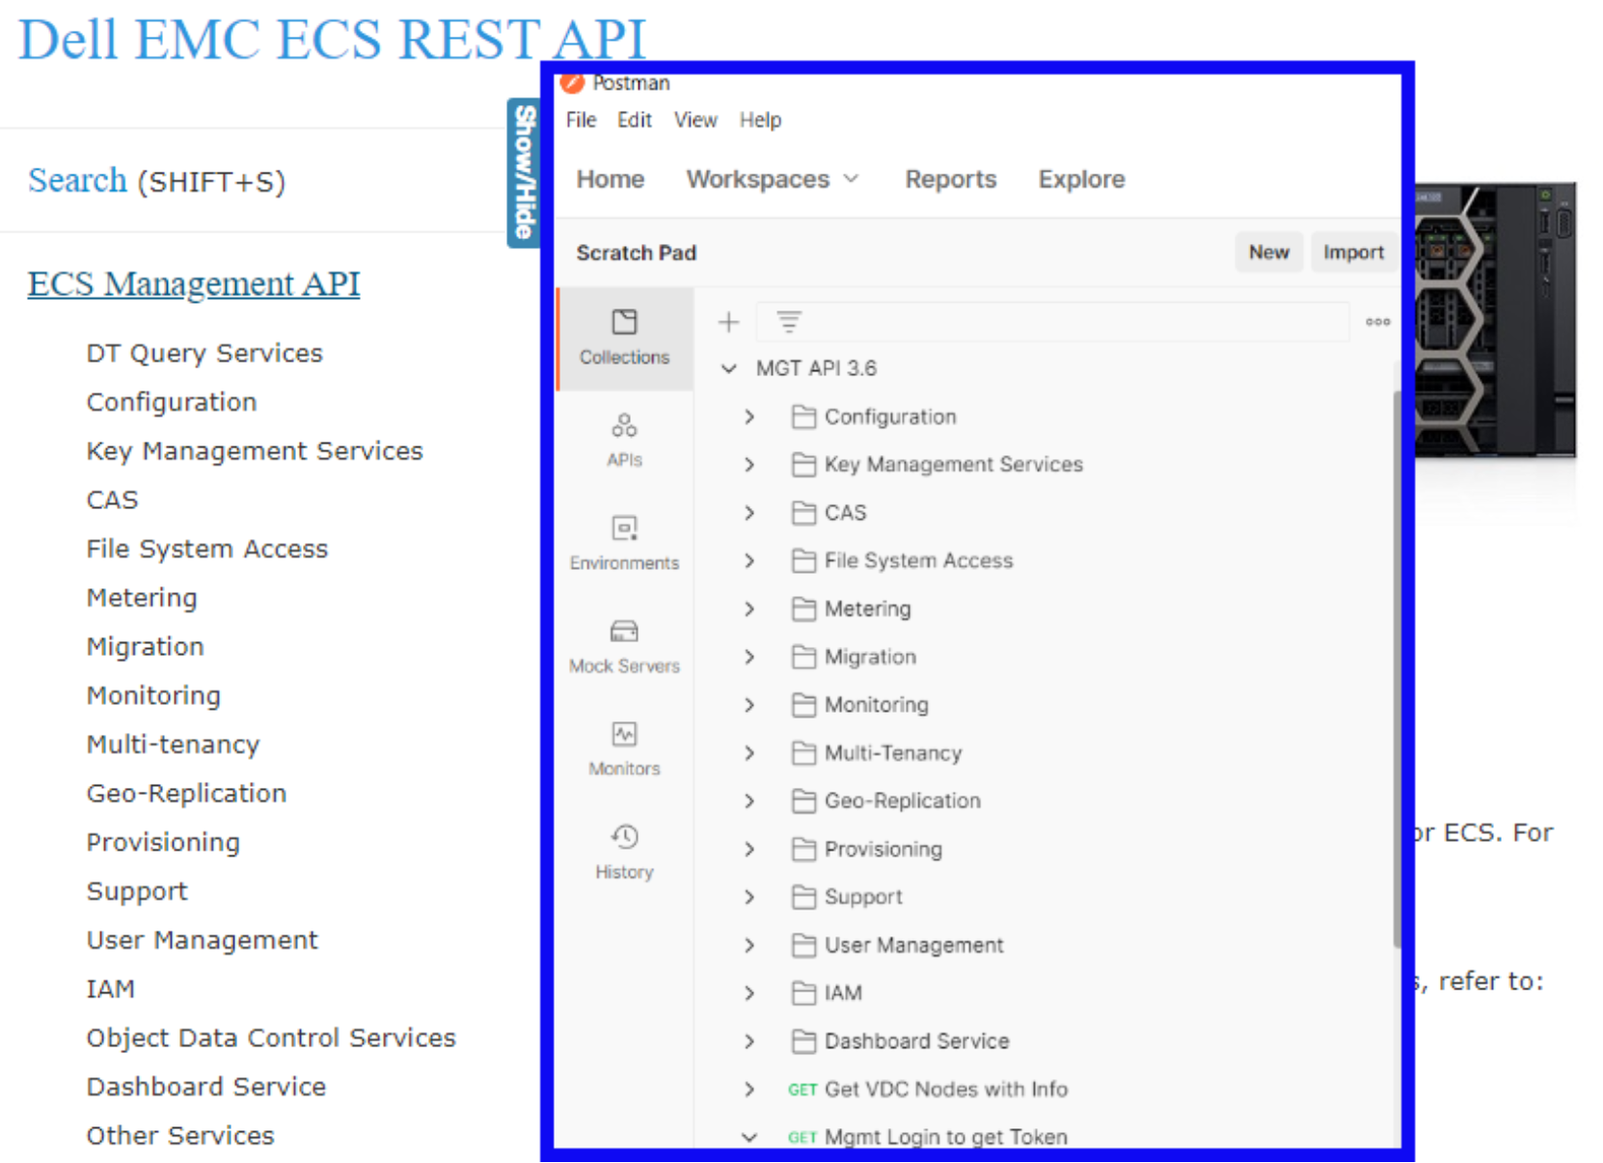Open the Help menu in Postman
The width and height of the screenshot is (1603, 1163).
click(760, 120)
